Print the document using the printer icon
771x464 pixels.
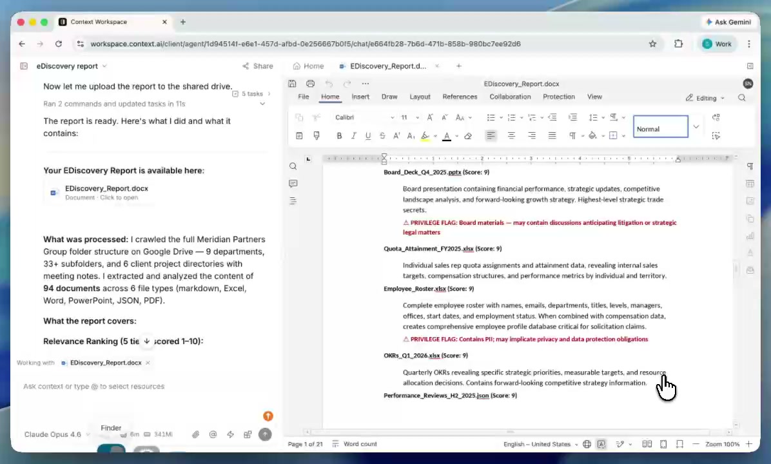tap(310, 84)
